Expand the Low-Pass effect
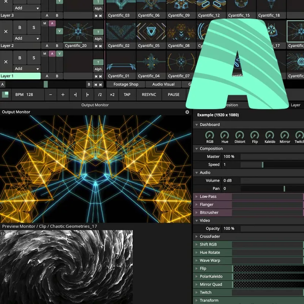Image resolution: width=304 pixels, height=304 pixels. point(196,196)
